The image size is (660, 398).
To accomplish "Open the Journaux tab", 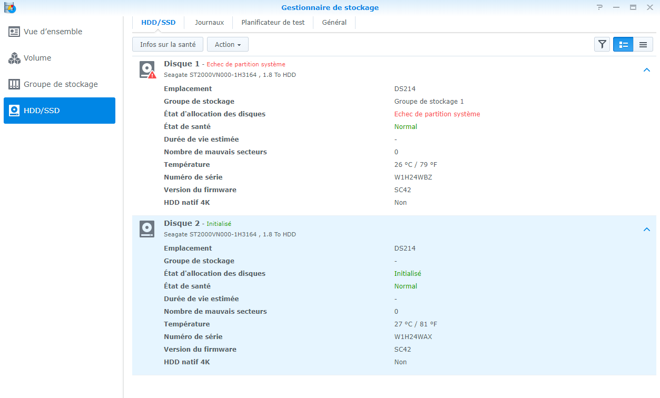I will point(209,23).
